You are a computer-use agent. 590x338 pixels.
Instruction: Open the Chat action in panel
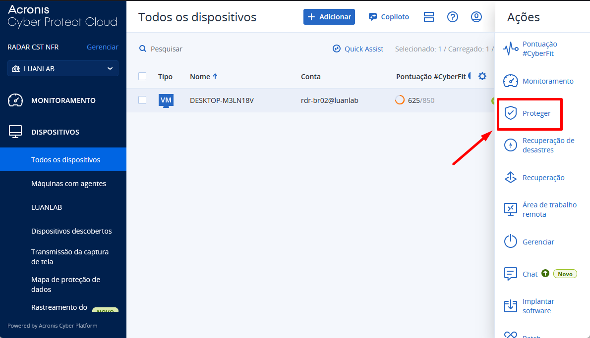tap(530, 274)
